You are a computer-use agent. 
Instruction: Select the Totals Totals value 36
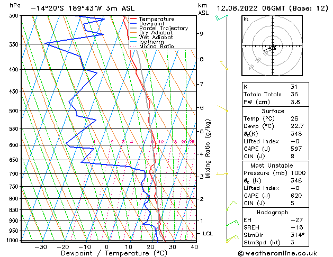click(x=294, y=94)
